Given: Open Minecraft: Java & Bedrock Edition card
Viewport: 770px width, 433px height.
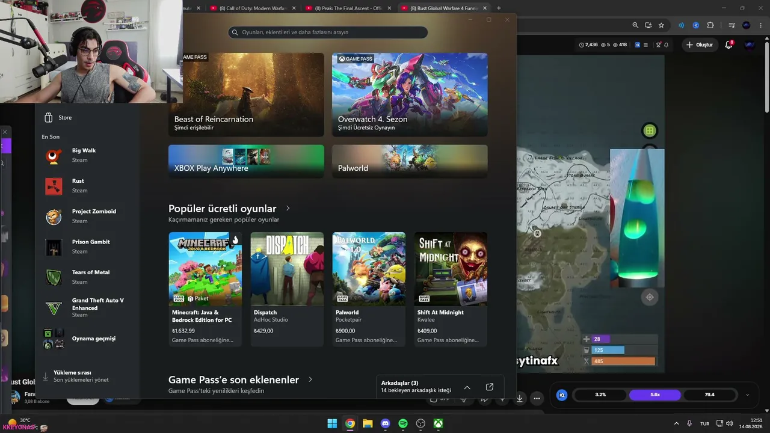Looking at the screenshot, I should coord(205,289).
